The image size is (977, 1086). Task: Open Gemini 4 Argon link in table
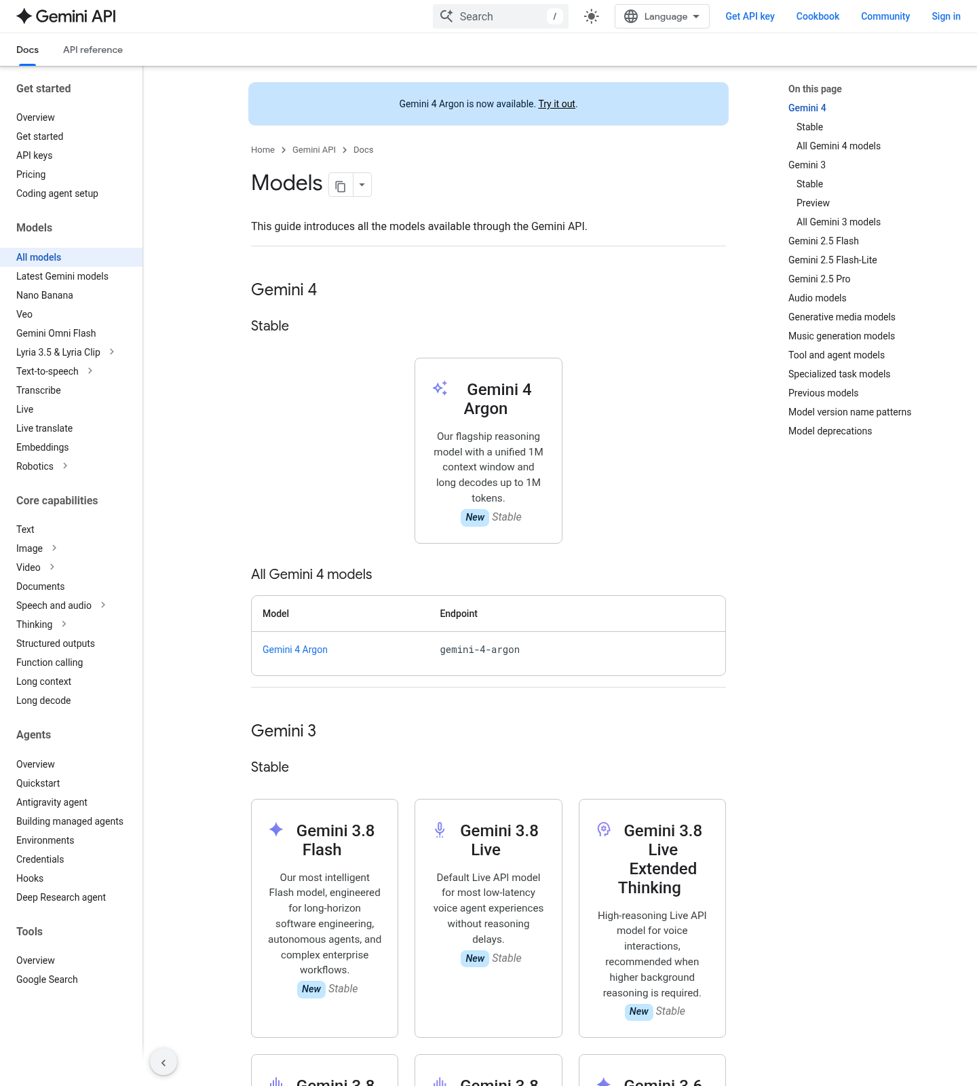tap(295, 650)
